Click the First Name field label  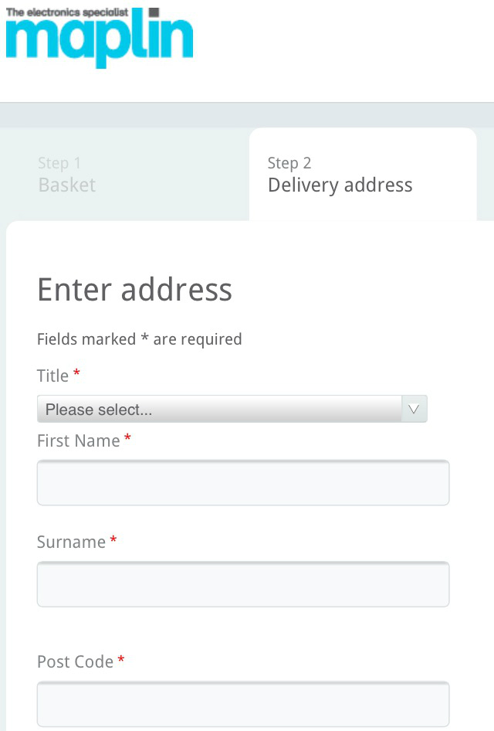78,440
